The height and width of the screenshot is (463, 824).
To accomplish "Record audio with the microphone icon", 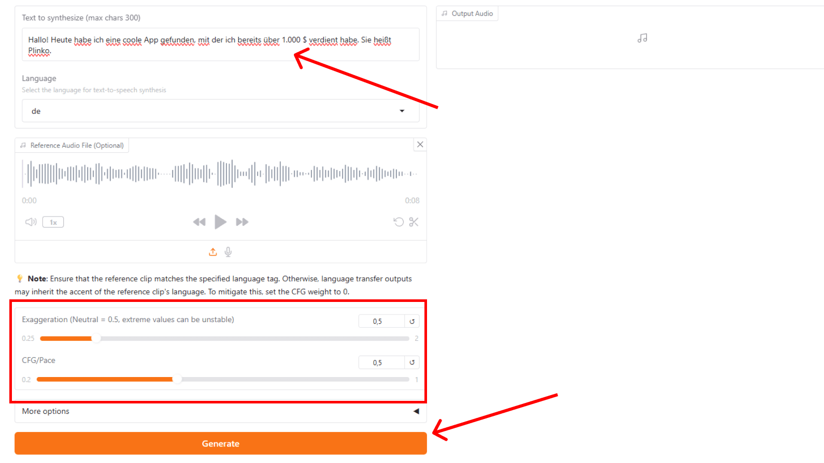I will pyautogui.click(x=228, y=252).
